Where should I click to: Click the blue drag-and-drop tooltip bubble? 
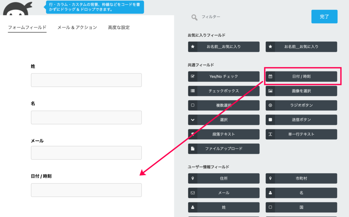tap(95, 7)
